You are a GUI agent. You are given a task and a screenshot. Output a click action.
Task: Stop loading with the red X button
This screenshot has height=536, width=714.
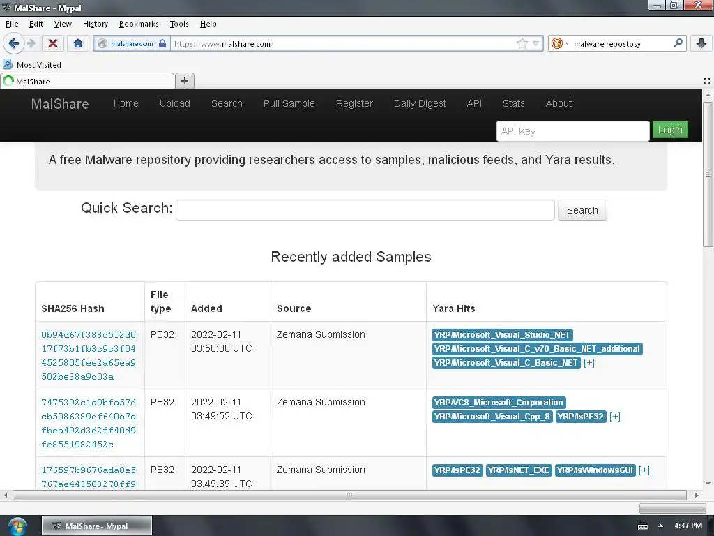click(x=53, y=43)
